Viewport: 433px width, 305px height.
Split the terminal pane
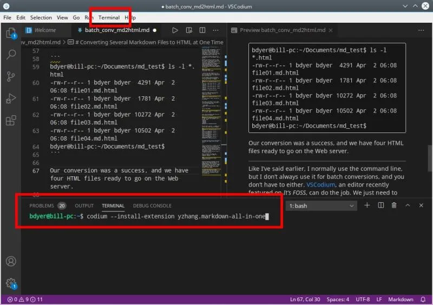click(380, 205)
